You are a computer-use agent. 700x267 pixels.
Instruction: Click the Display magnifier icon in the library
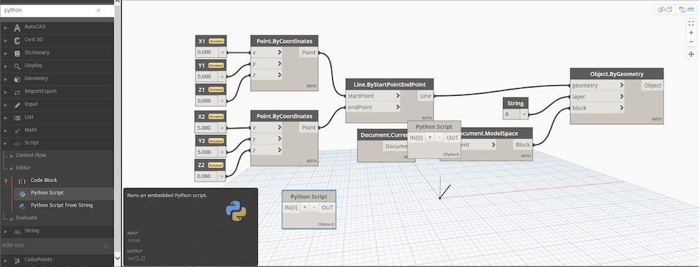[17, 66]
